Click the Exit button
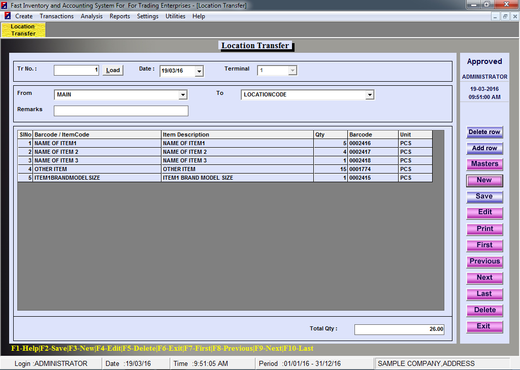This screenshot has width=520, height=370. tap(484, 326)
